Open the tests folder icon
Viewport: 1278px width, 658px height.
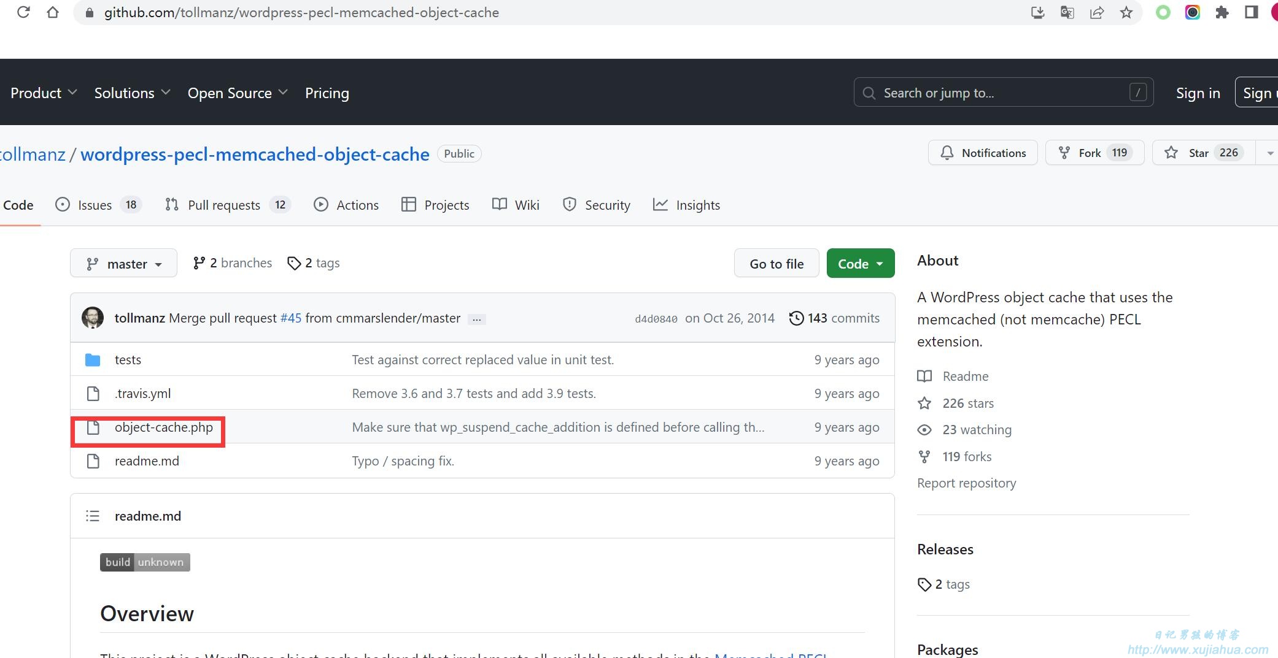(x=93, y=360)
